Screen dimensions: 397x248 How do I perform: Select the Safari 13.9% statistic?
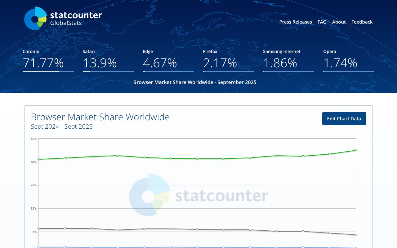100,63
